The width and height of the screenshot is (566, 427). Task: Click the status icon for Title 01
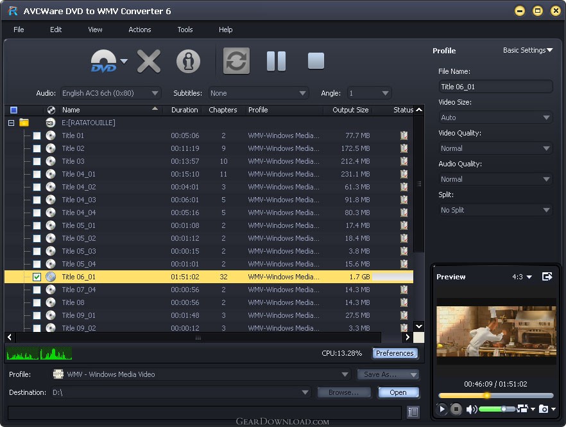coord(404,135)
